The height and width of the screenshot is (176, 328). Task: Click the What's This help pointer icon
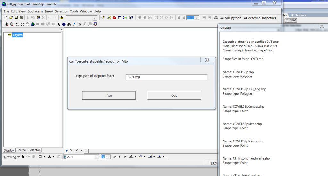point(131,18)
